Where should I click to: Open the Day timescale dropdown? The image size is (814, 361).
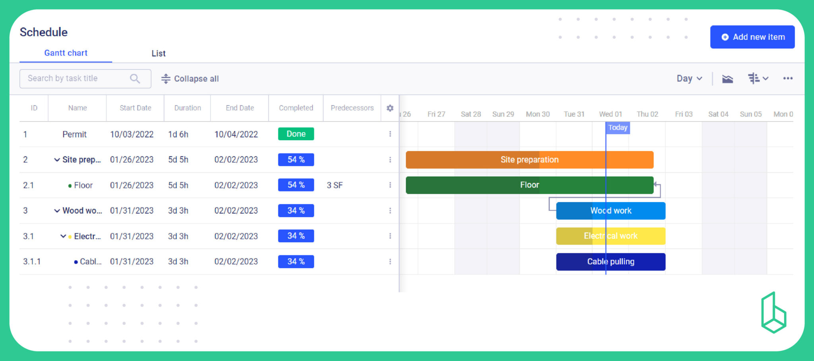pos(688,78)
